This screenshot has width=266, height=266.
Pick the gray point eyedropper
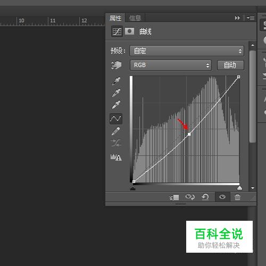point(116,93)
